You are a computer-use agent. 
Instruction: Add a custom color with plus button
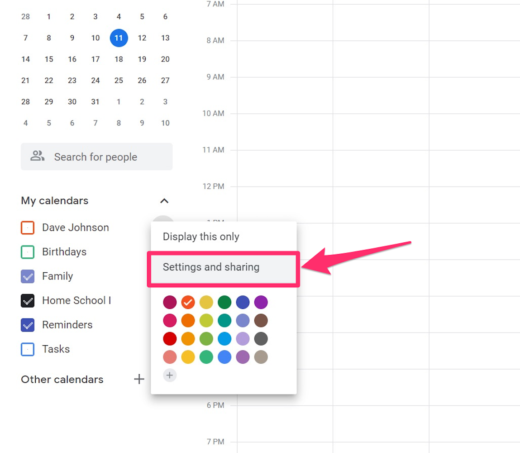169,376
